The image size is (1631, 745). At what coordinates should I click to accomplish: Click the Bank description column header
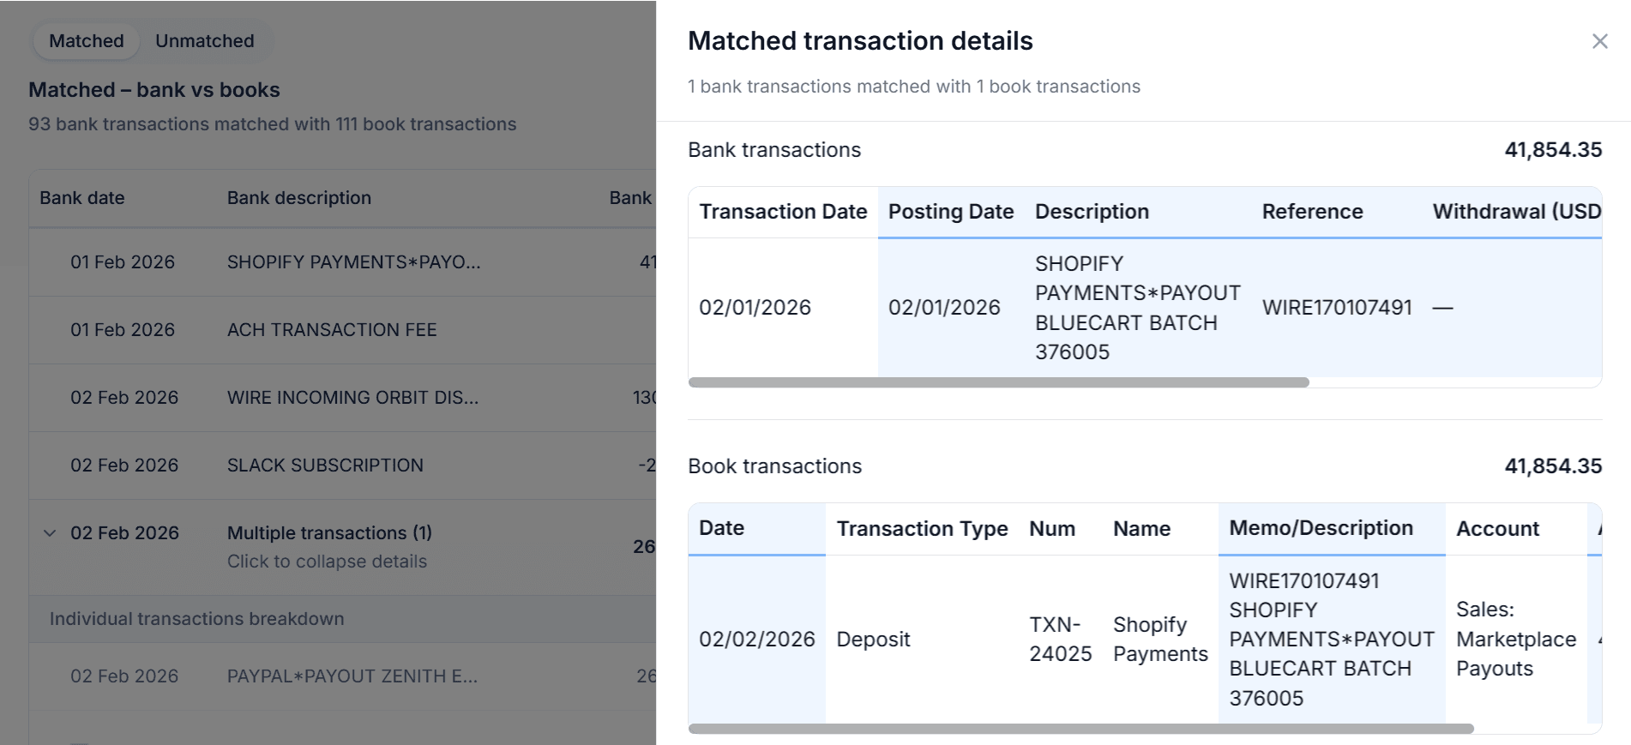[x=298, y=198]
